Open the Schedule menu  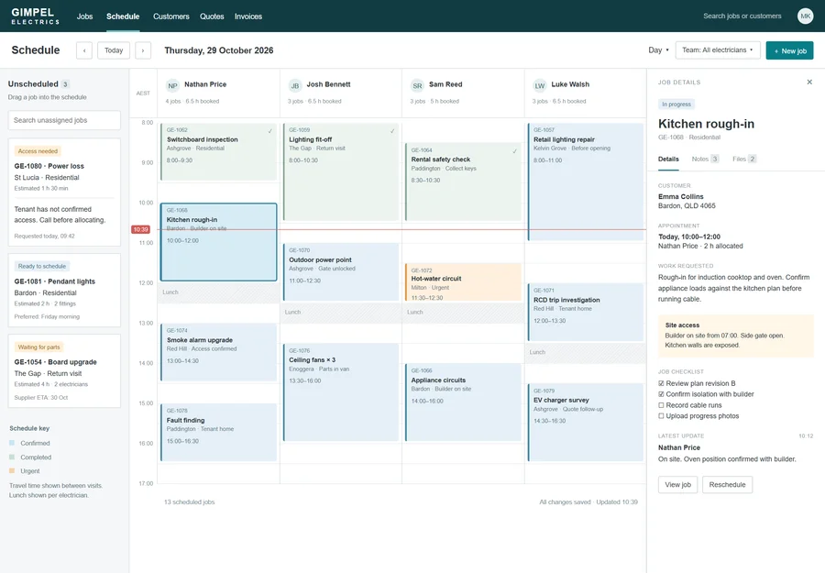pyautogui.click(x=123, y=17)
